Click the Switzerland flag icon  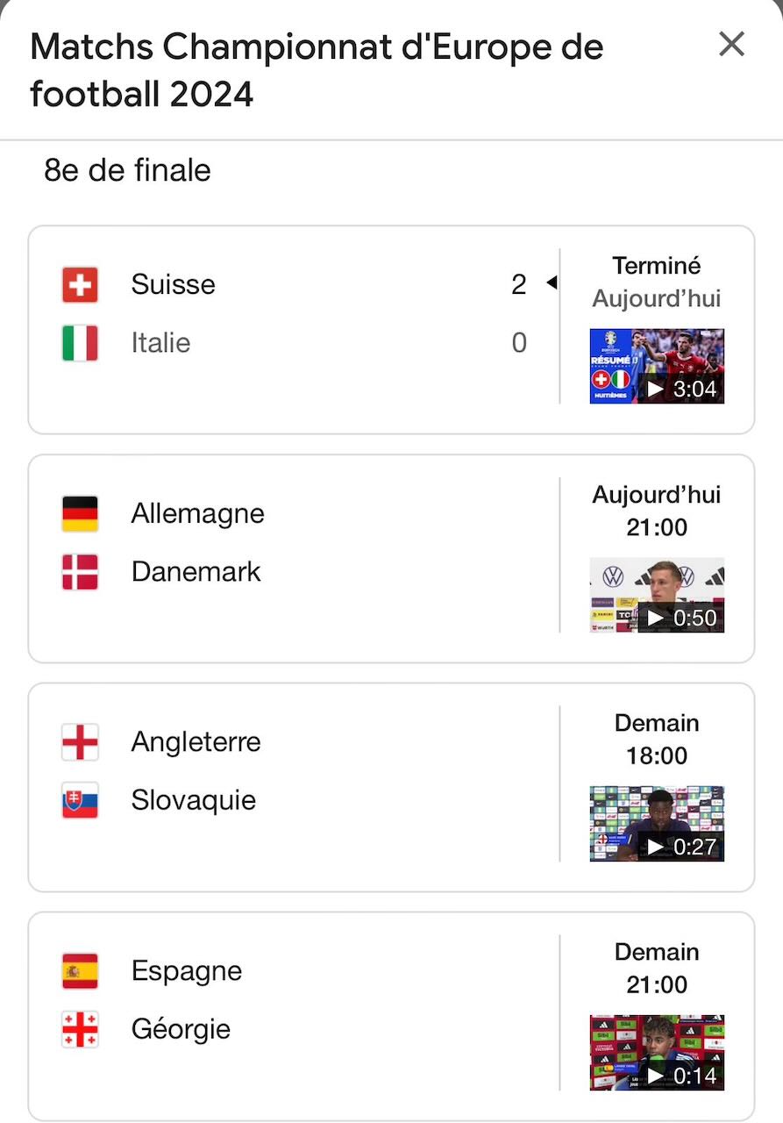tap(80, 285)
